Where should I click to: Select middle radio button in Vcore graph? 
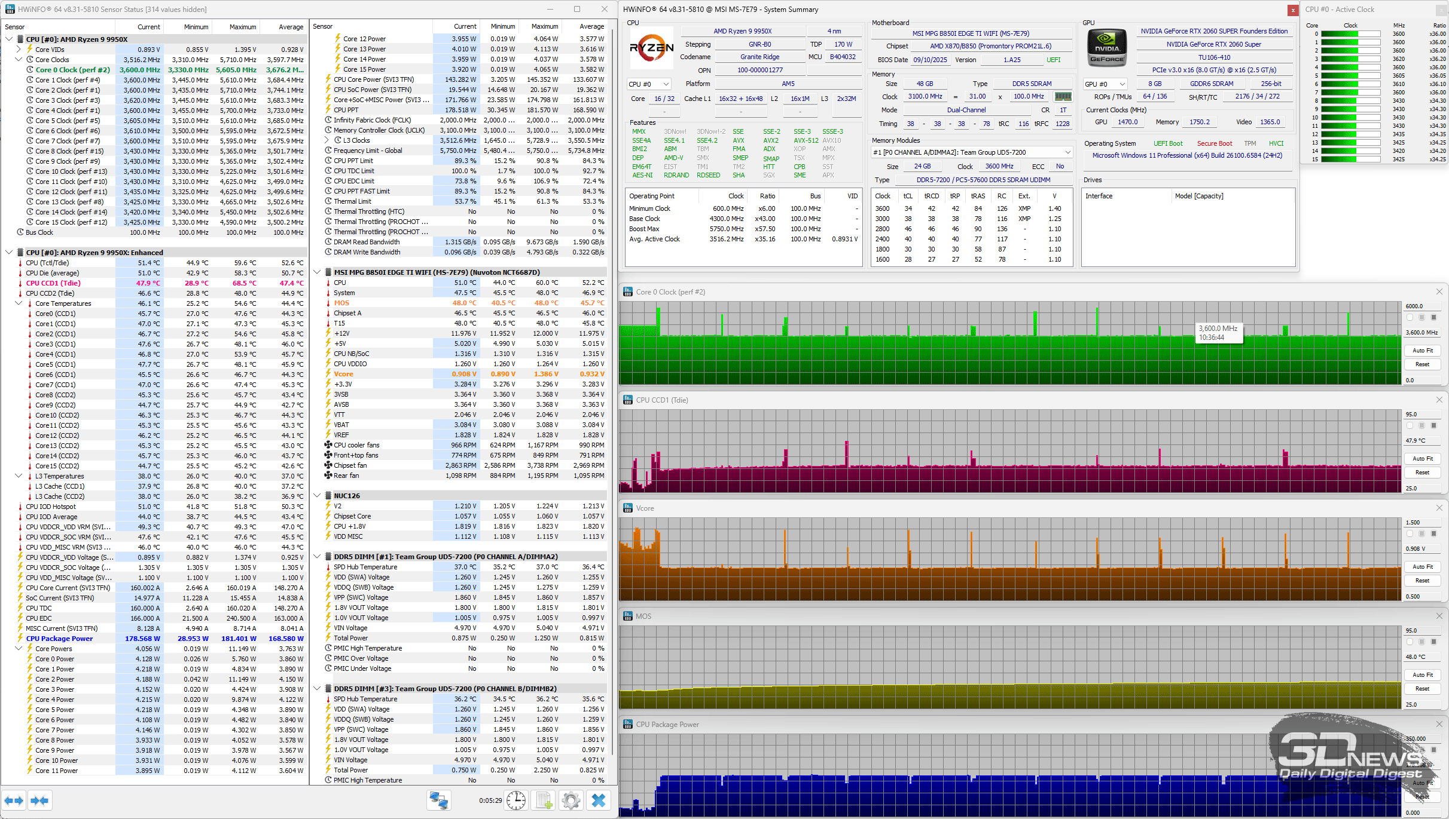point(1422,533)
